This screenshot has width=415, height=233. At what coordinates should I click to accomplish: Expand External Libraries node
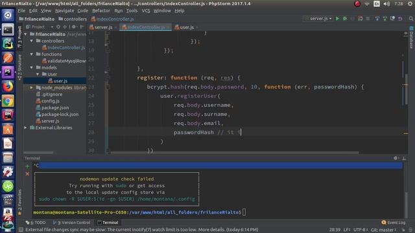[x=26, y=128]
